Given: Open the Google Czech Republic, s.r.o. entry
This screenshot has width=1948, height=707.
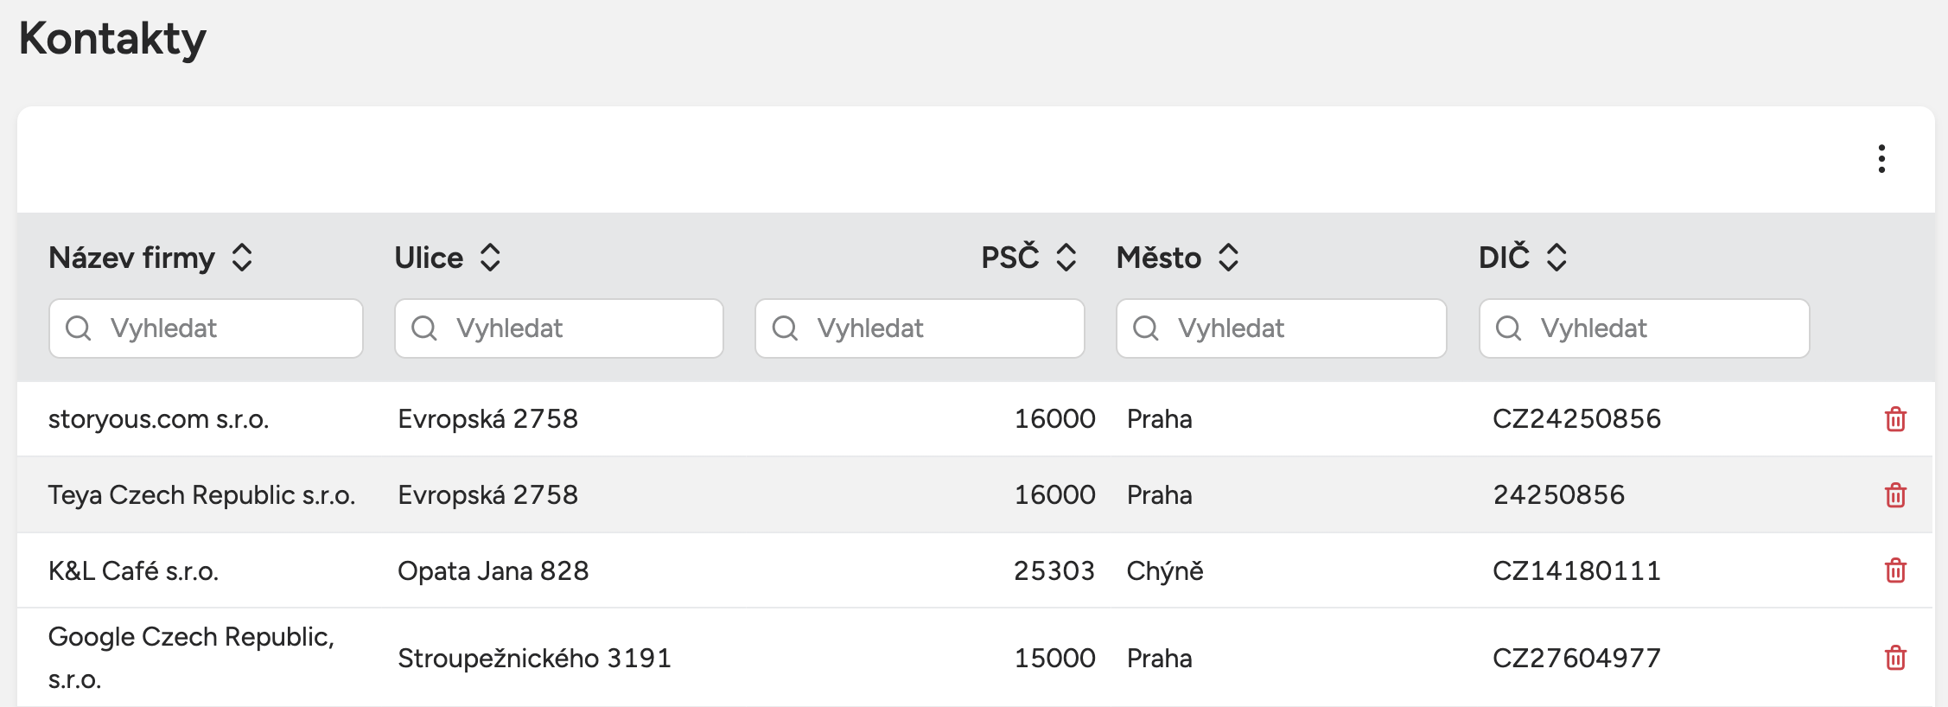Looking at the screenshot, I should [191, 657].
